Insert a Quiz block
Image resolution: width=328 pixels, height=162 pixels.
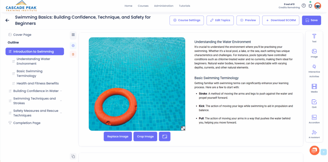[314, 104]
